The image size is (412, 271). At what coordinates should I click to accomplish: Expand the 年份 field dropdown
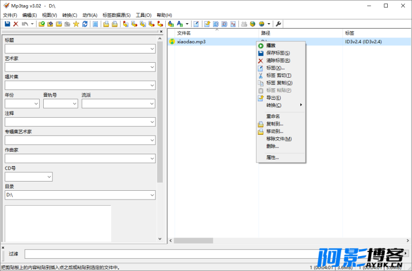pyautogui.click(x=36, y=104)
